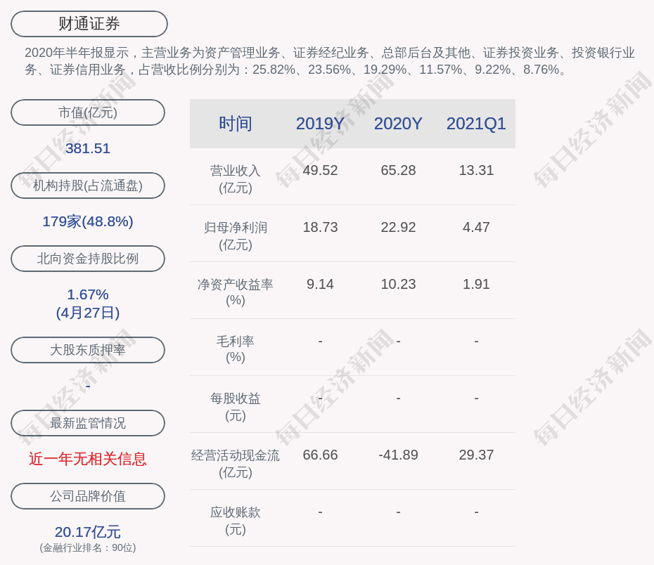
Task: Click ROE value 1.91
Action: tap(476, 284)
